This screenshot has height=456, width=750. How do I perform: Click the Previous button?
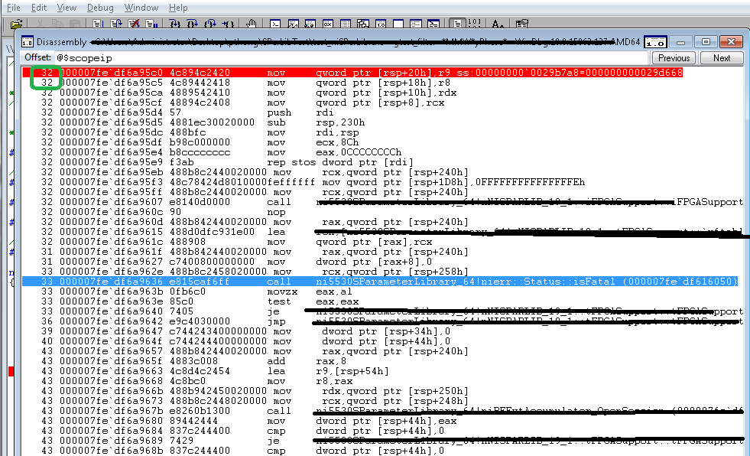[x=673, y=57]
